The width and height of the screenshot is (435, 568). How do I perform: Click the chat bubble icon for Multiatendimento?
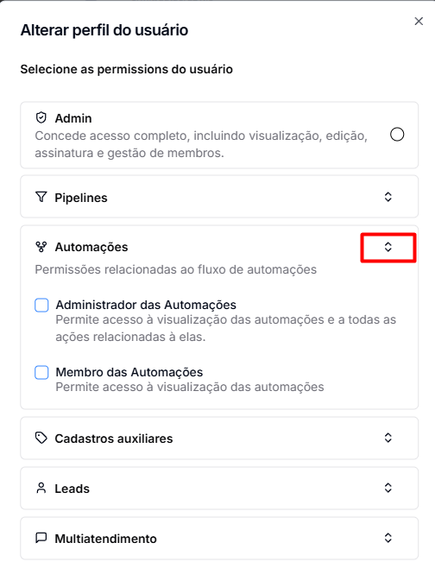click(x=41, y=538)
